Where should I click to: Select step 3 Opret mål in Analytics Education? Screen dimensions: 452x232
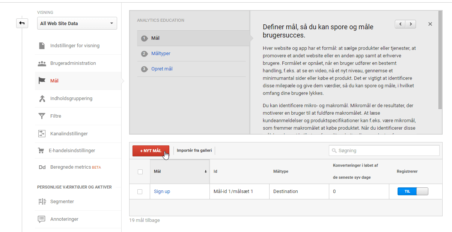click(162, 69)
